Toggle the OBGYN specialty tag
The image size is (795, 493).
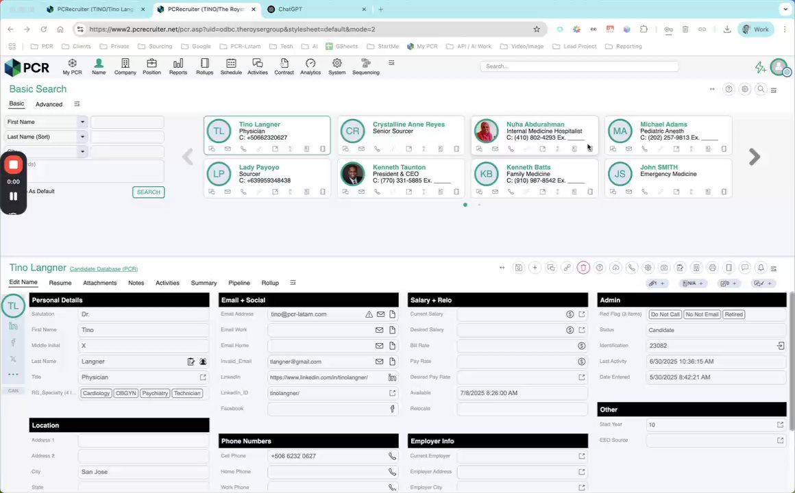click(125, 393)
